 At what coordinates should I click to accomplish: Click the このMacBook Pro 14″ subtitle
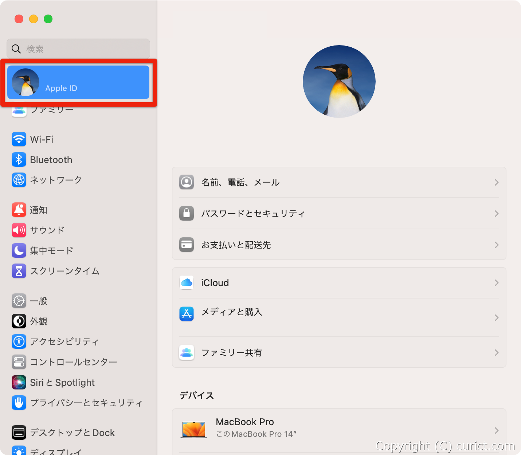(x=256, y=434)
